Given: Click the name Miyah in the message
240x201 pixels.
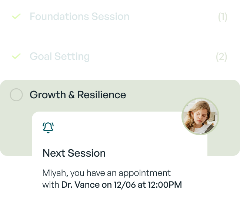Looking at the screenshot, I should (55, 173).
